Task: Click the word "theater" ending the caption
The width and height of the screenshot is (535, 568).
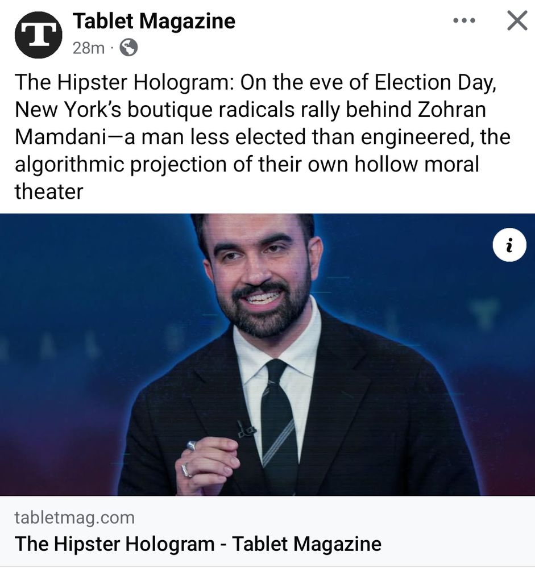Action: pyautogui.click(x=49, y=192)
